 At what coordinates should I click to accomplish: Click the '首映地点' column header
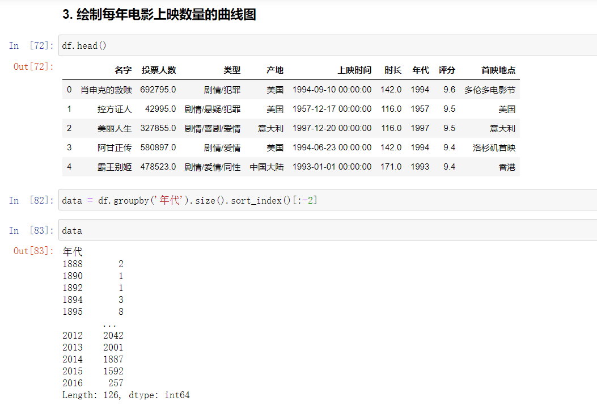(498, 70)
